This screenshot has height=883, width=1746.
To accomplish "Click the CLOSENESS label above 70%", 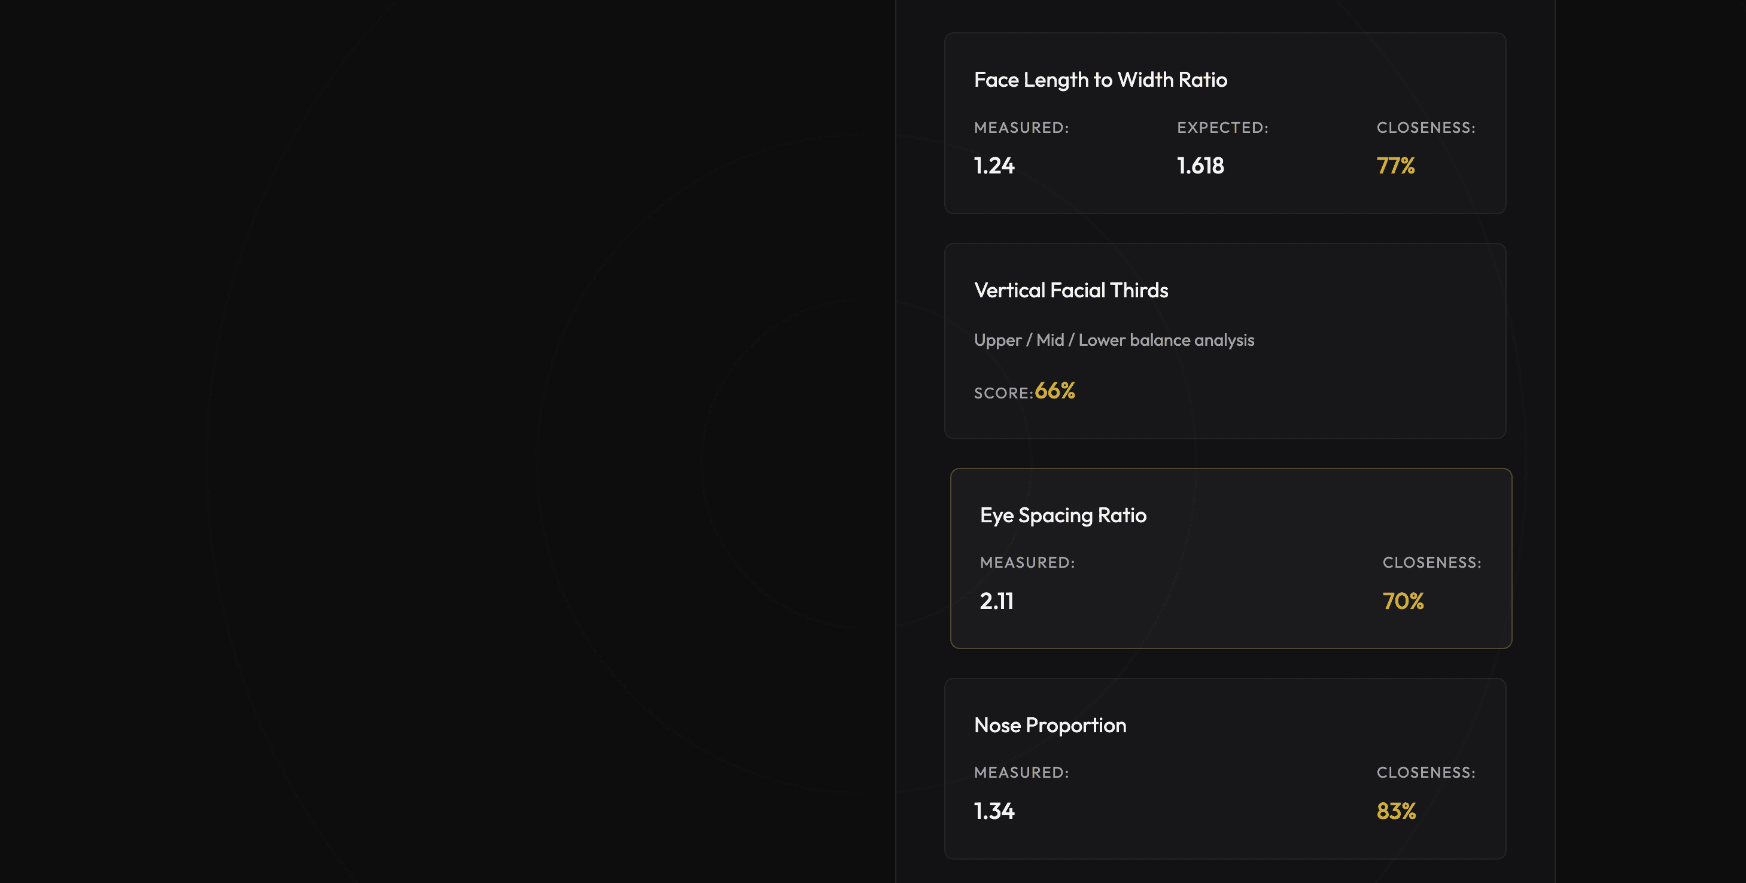I will pos(1431,562).
